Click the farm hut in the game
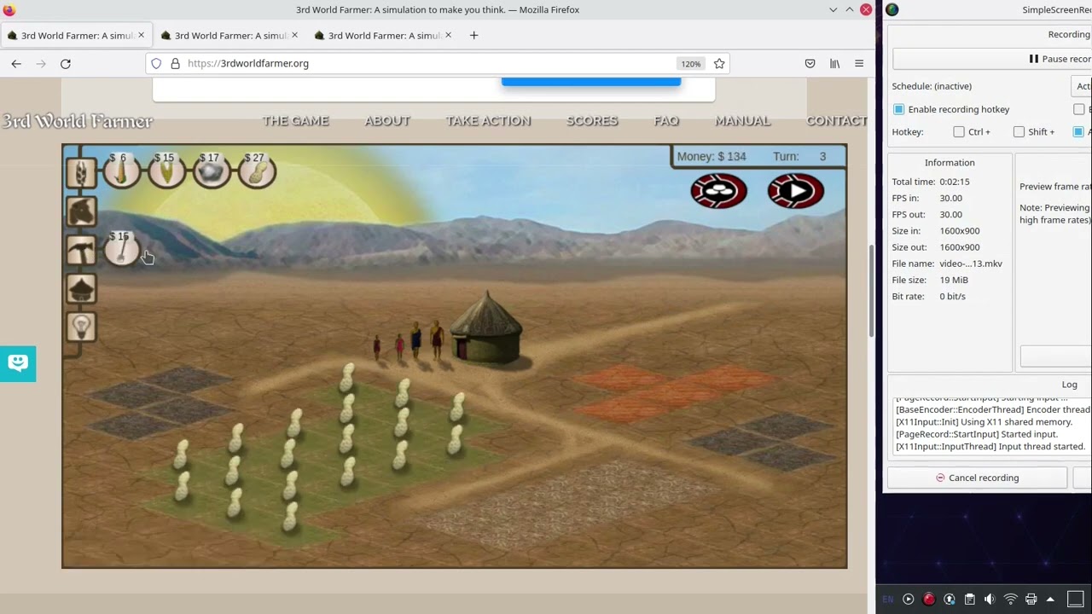Viewport: 1092px width, 614px height. click(486, 327)
